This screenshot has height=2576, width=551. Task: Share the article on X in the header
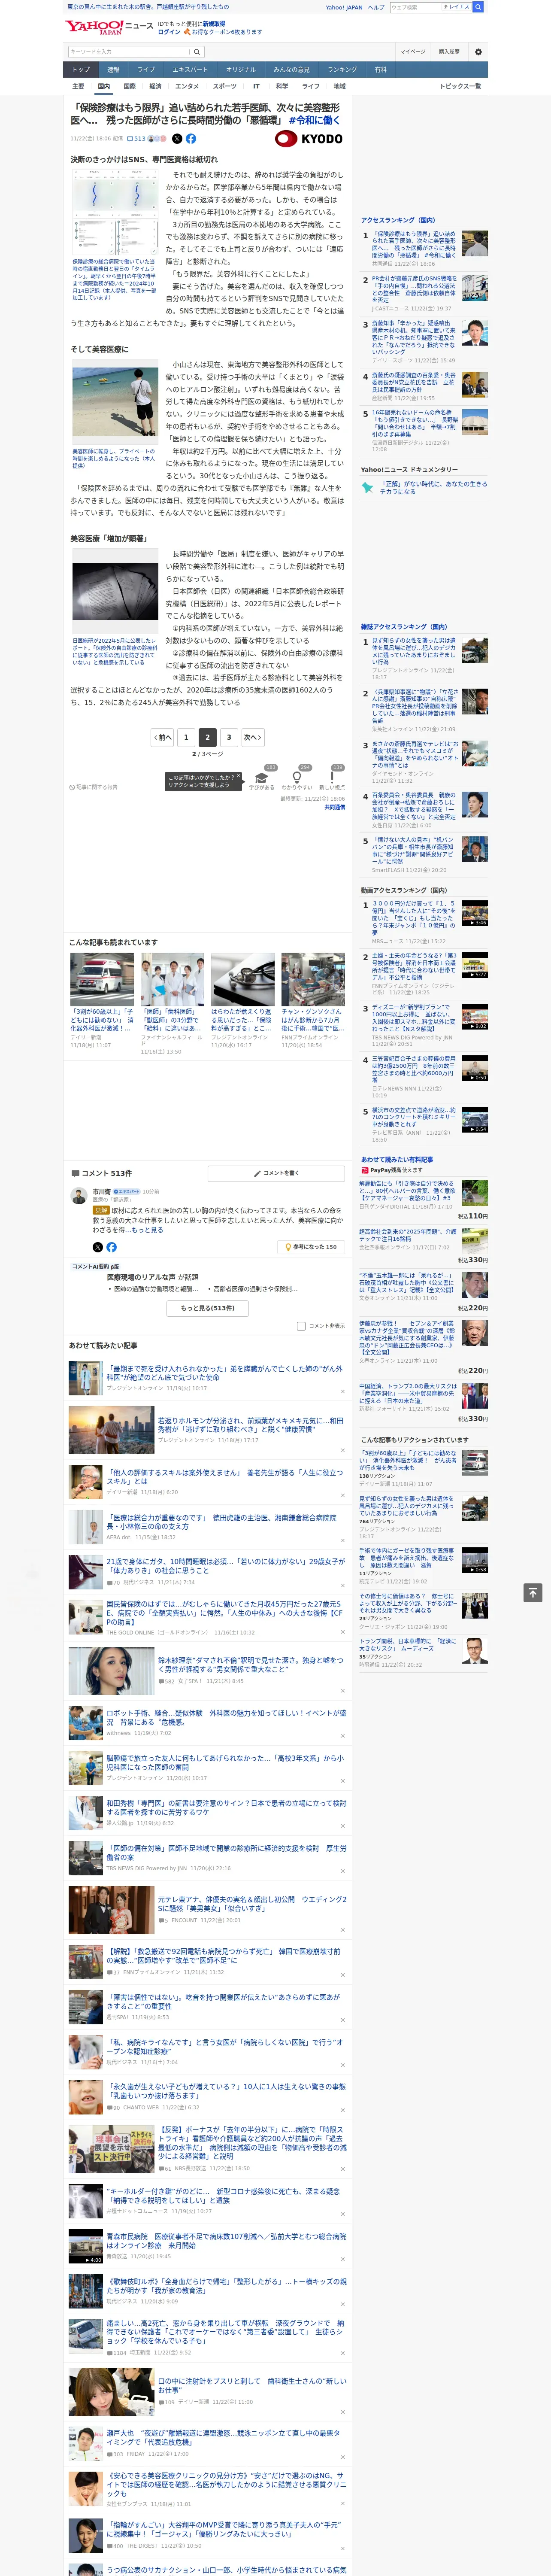177,139
